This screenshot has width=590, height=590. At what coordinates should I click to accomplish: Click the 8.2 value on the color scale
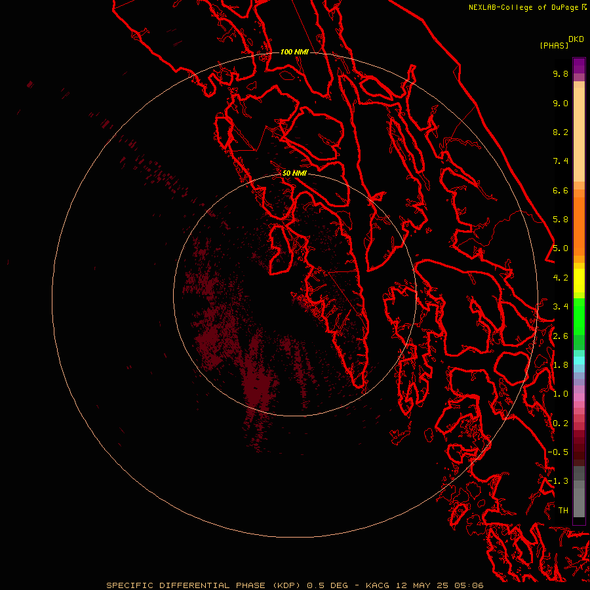(x=560, y=132)
